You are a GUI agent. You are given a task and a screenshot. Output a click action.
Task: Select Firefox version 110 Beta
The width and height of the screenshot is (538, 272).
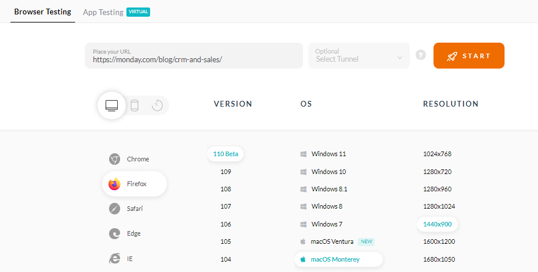226,154
